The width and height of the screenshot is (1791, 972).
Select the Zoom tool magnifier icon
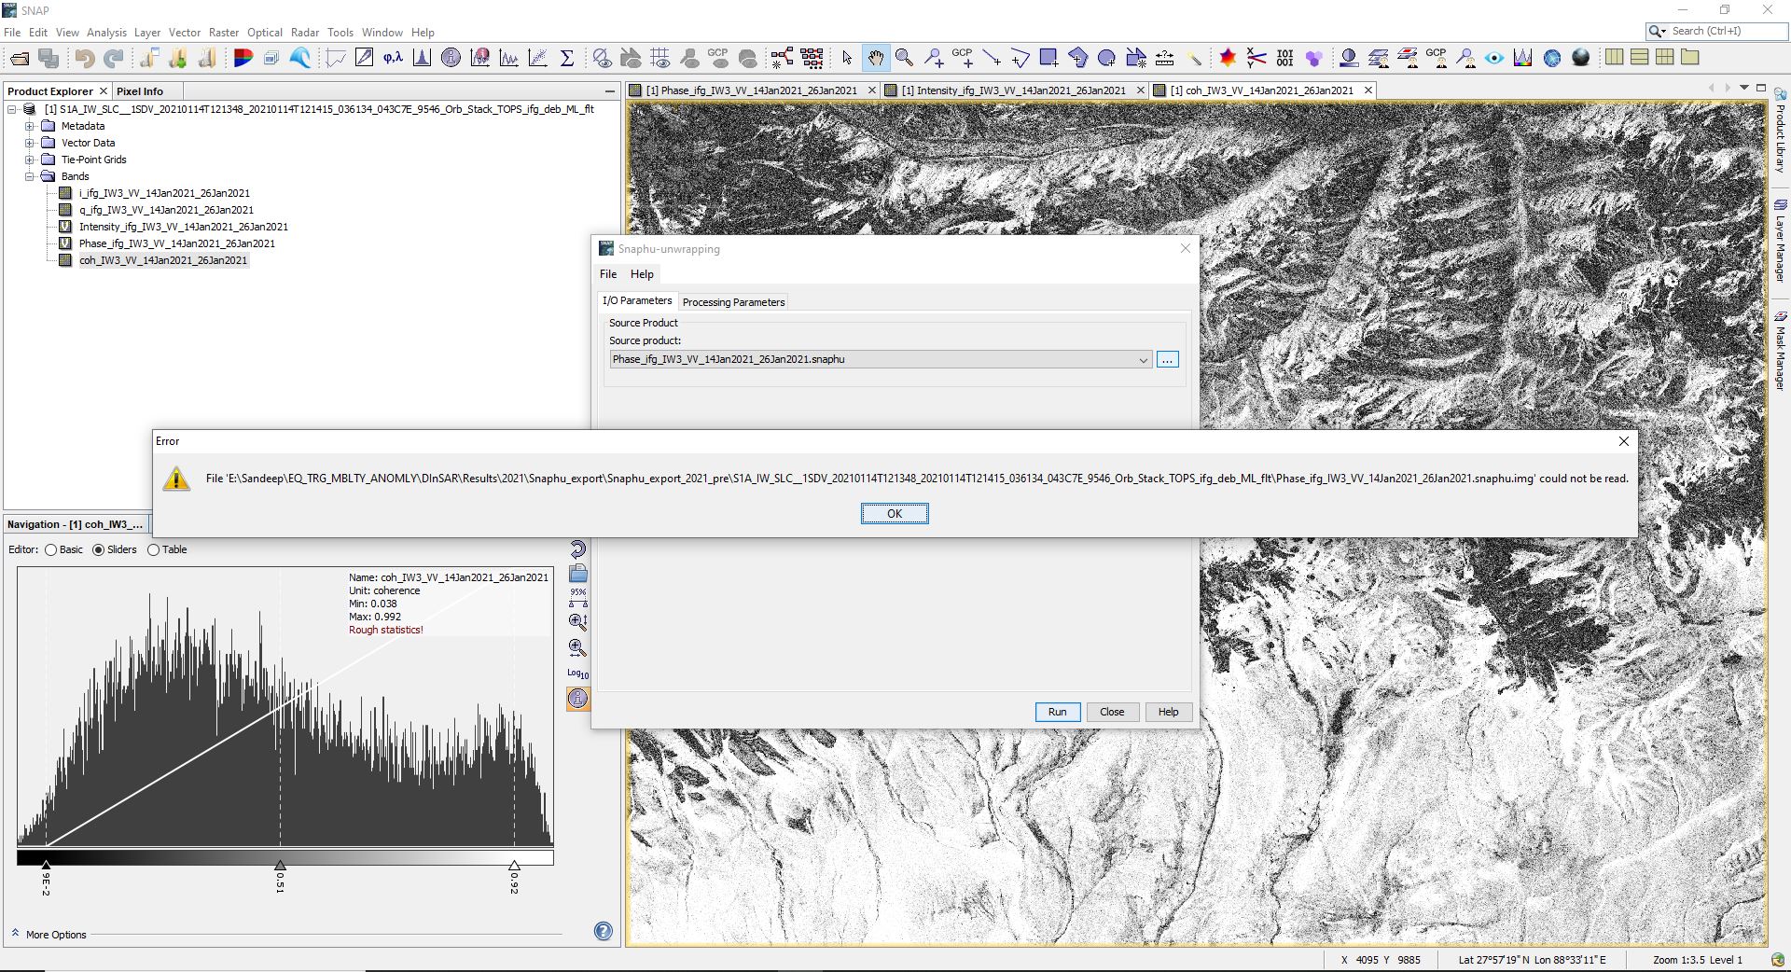[x=904, y=57]
